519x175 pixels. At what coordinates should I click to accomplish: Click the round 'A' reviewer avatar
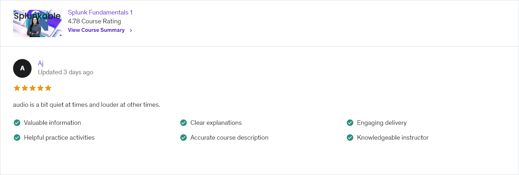coord(22,68)
